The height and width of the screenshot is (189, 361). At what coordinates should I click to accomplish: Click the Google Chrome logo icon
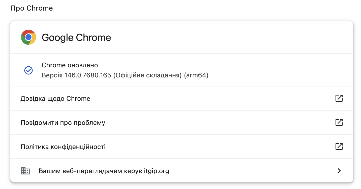pyautogui.click(x=28, y=37)
